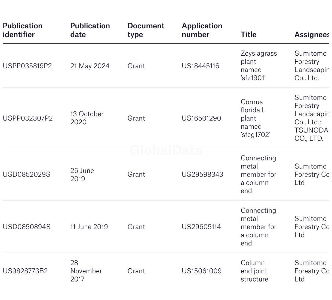332x300 pixels.
Task: Click the Title column header
Action: (248, 35)
